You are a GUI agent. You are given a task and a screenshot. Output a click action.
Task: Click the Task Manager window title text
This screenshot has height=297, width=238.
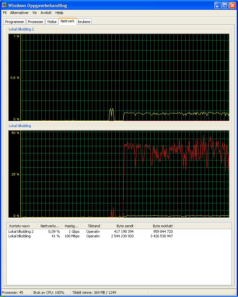click(x=38, y=6)
